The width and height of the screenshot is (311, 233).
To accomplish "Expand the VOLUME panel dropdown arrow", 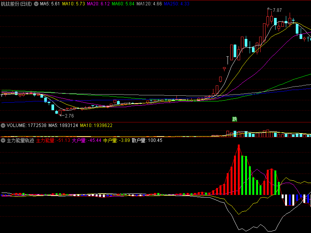I will 3,125.
